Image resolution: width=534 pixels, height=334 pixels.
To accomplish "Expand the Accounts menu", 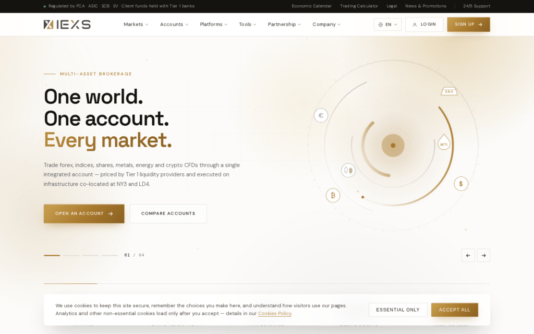I will (174, 25).
